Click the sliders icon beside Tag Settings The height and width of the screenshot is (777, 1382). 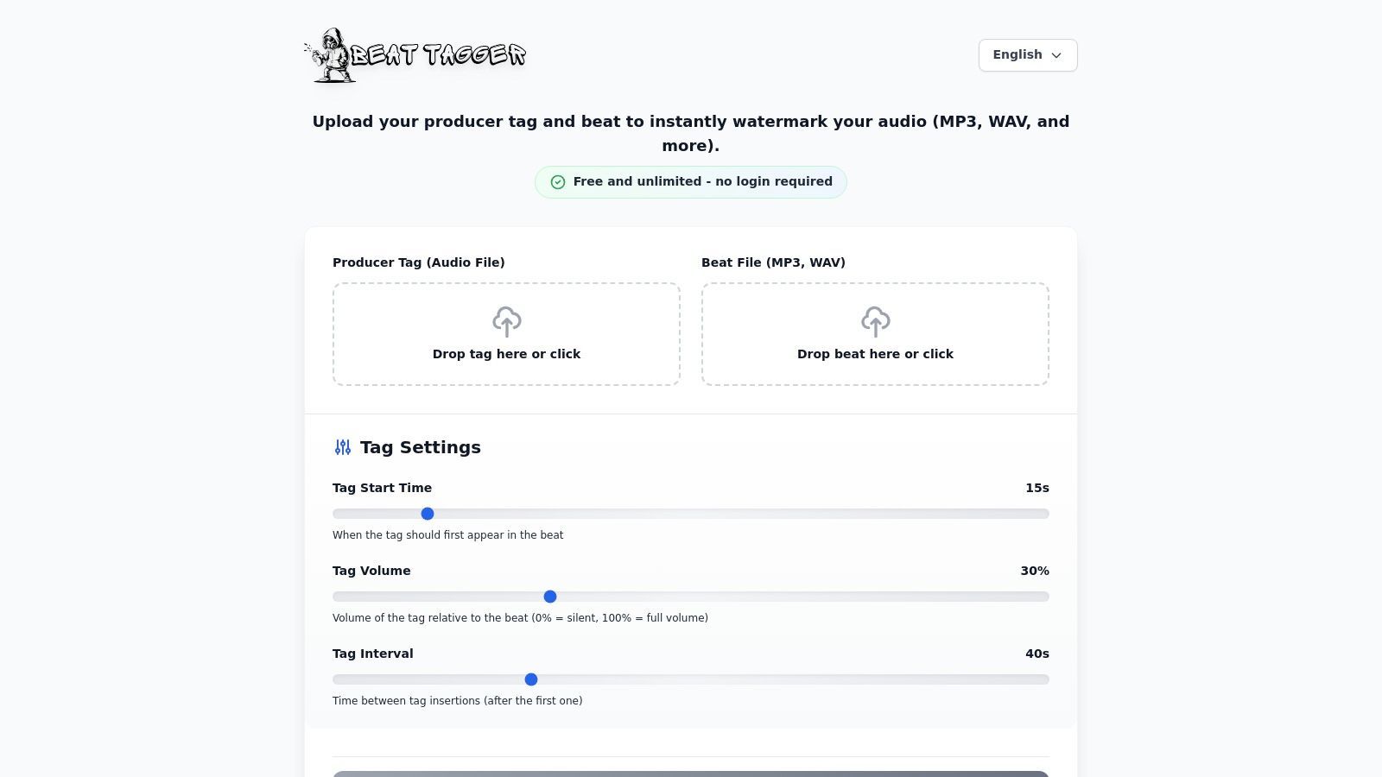tap(342, 447)
